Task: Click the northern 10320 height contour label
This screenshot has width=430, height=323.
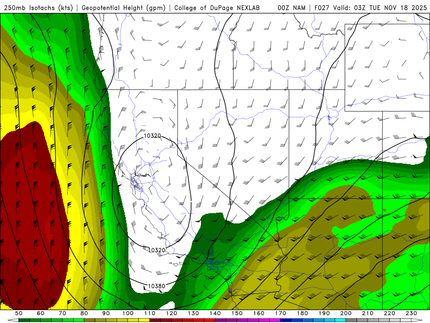Action: 152,136
